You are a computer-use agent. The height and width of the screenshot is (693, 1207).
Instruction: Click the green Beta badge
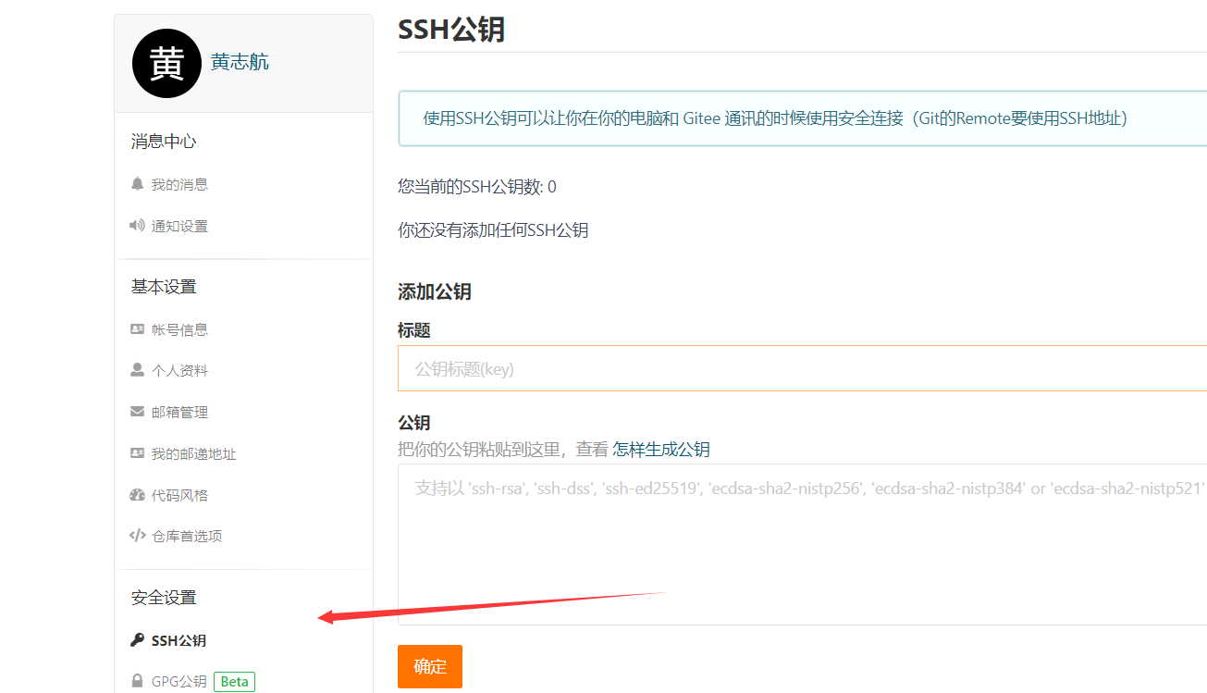click(x=234, y=682)
